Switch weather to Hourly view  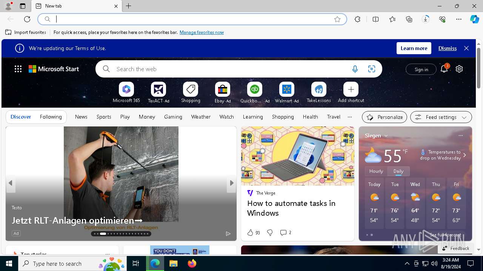pos(376,171)
